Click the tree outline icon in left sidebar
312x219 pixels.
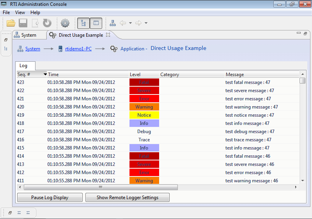tap(6, 48)
